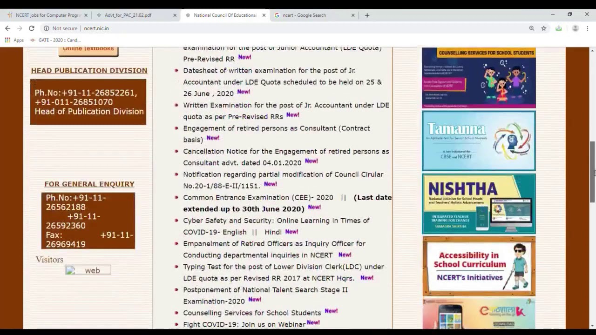Open a new browser tab
The width and height of the screenshot is (596, 335).
coord(367,15)
